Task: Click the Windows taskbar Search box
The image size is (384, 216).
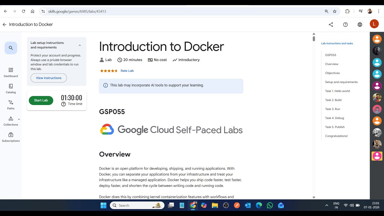Action: click(x=137, y=205)
